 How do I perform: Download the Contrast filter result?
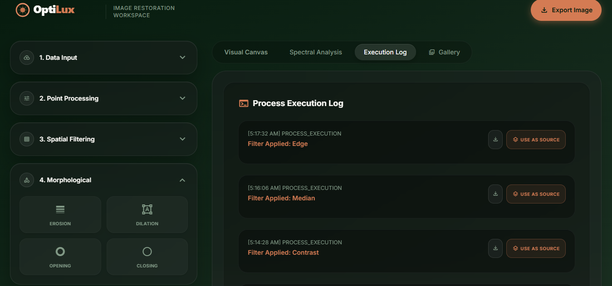pyautogui.click(x=495, y=248)
